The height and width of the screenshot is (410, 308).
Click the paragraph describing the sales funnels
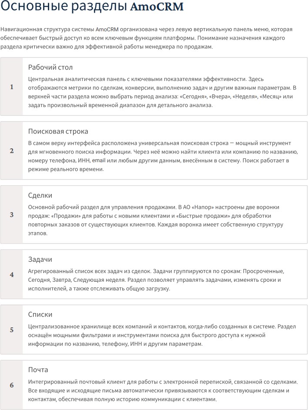pos(157,220)
